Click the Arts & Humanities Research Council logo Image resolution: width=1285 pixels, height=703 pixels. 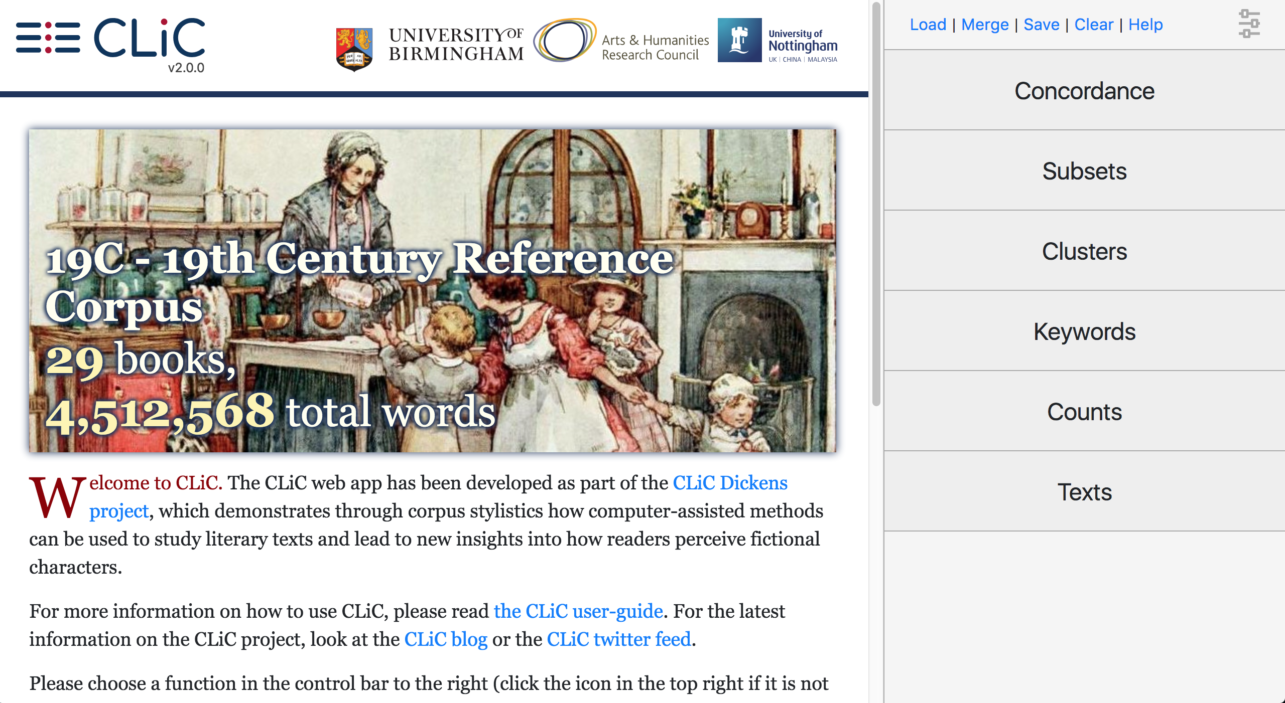pyautogui.click(x=566, y=41)
